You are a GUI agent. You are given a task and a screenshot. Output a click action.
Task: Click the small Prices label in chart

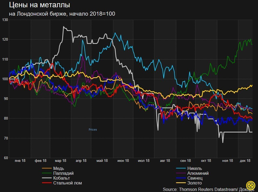coord(93,130)
